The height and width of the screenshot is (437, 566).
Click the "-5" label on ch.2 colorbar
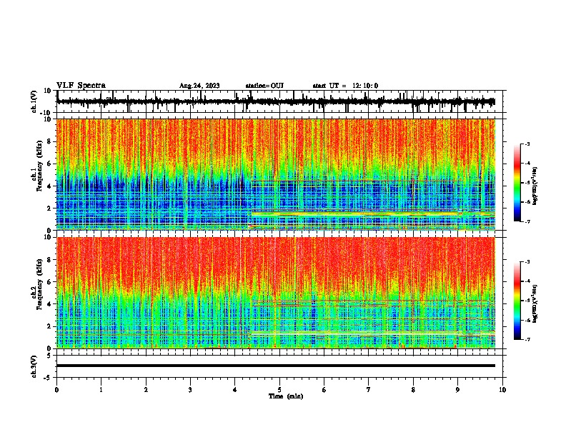527,301
